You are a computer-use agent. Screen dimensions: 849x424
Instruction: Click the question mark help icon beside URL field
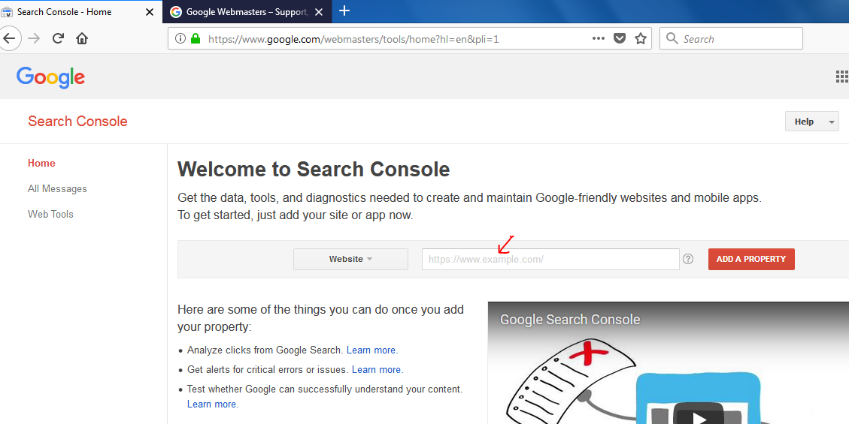(x=687, y=259)
